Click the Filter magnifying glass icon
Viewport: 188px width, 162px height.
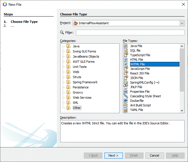pos(62,33)
